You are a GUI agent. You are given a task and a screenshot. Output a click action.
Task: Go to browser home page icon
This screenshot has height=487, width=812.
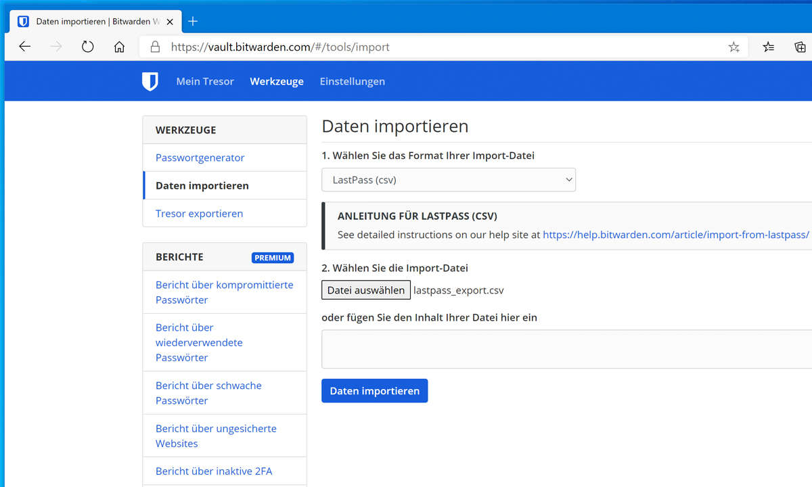(x=119, y=47)
